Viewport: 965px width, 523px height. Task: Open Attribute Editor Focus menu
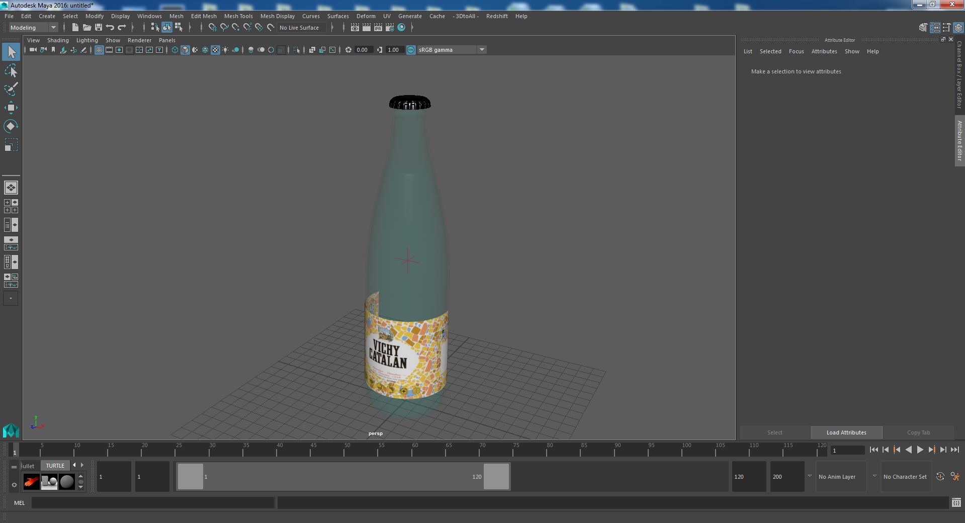pyautogui.click(x=796, y=51)
